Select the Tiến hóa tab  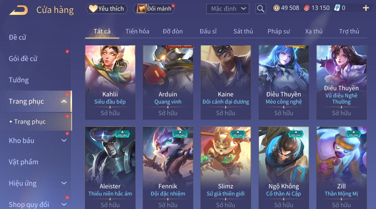click(x=137, y=31)
